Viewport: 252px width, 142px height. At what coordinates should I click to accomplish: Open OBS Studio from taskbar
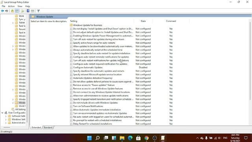click(155, 138)
